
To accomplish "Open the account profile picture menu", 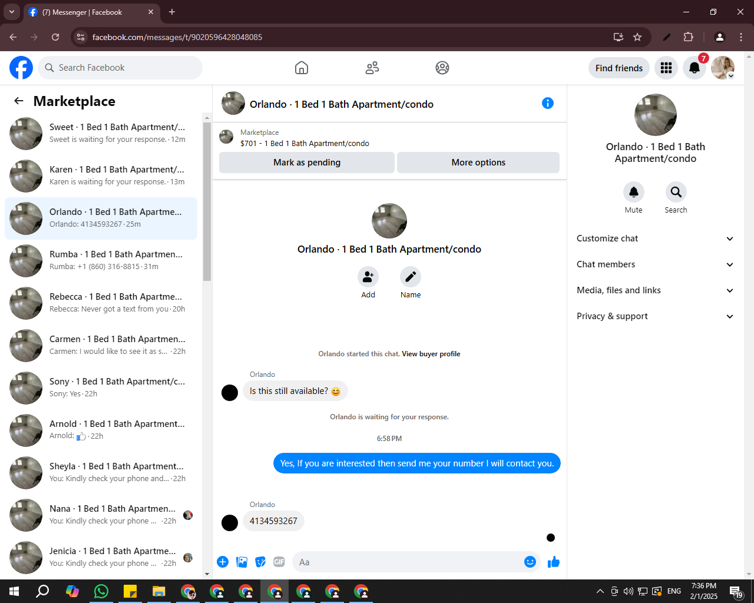I will [x=723, y=68].
